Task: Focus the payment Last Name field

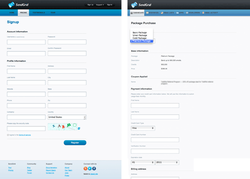Action: coord(155,117)
